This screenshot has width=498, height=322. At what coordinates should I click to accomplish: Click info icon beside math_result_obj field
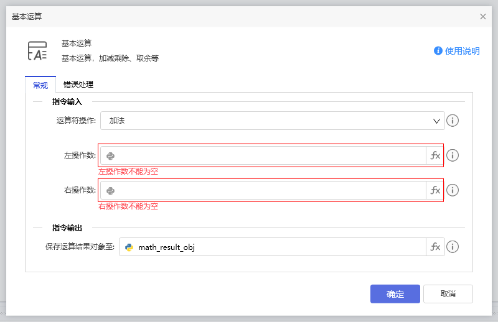[x=453, y=247]
